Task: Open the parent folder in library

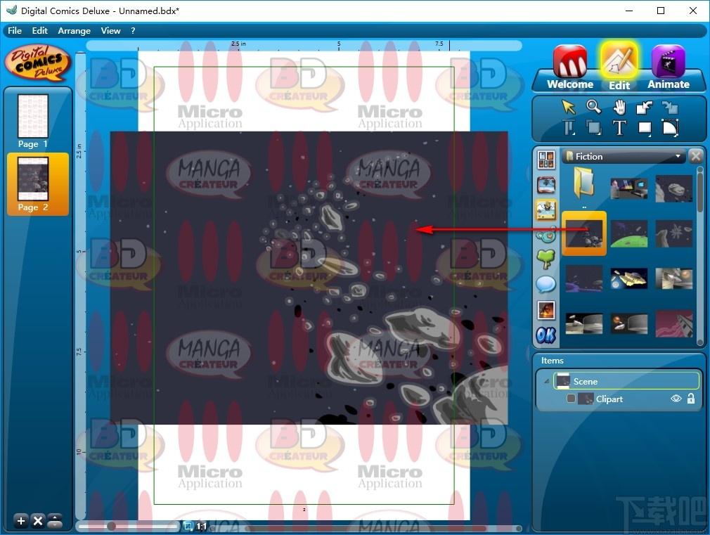Action: (x=584, y=186)
